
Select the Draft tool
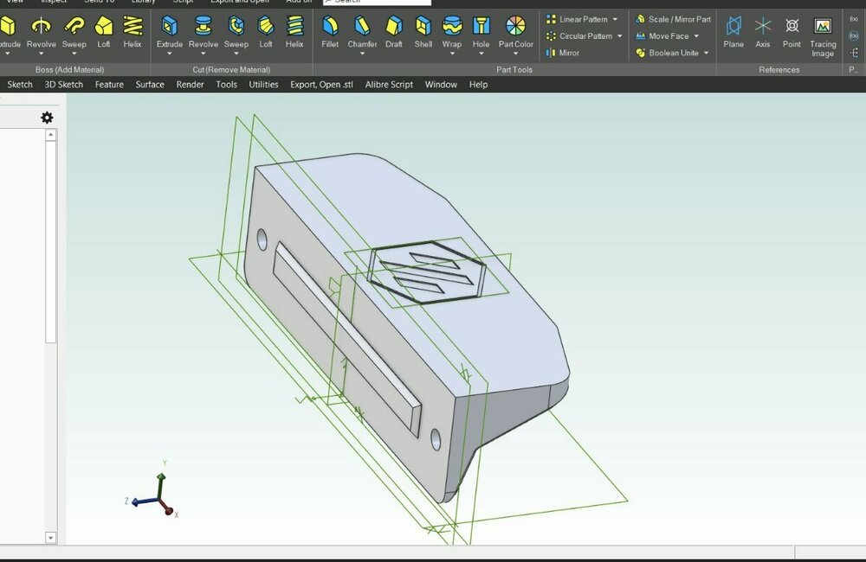(x=394, y=32)
